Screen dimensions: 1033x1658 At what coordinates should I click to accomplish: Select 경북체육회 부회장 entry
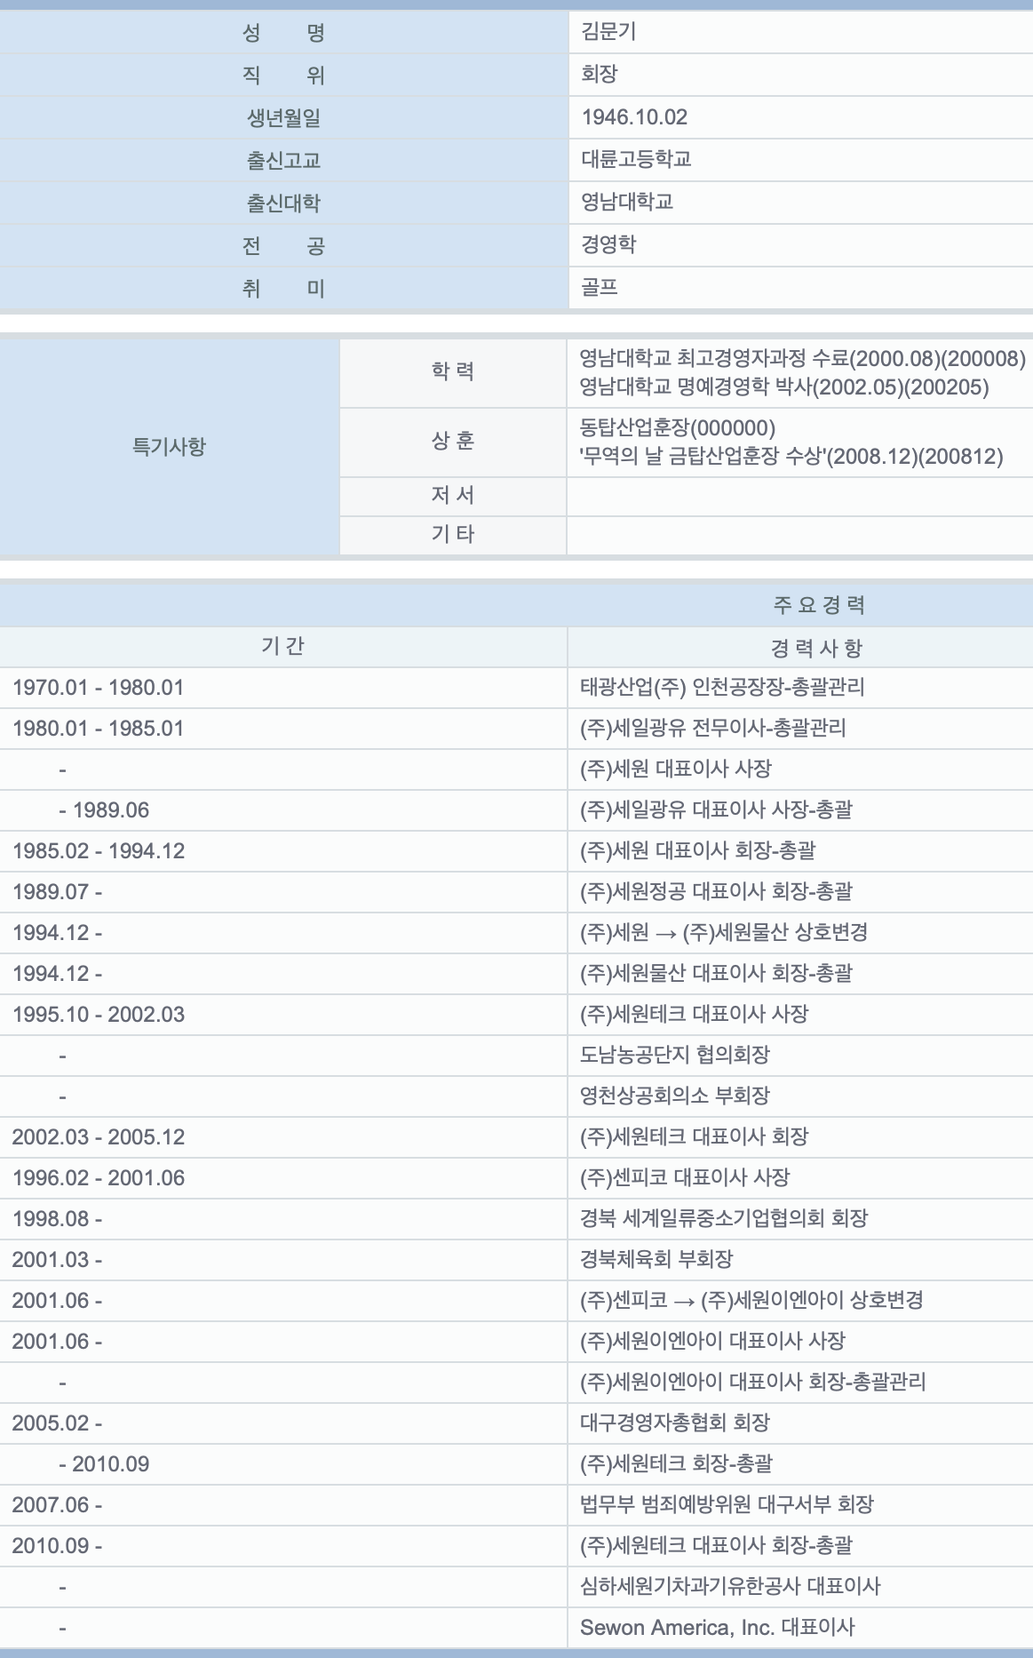[x=656, y=1259]
